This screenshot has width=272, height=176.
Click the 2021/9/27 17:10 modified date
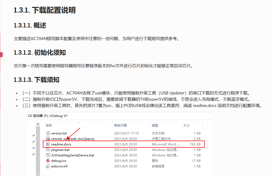[126, 133]
